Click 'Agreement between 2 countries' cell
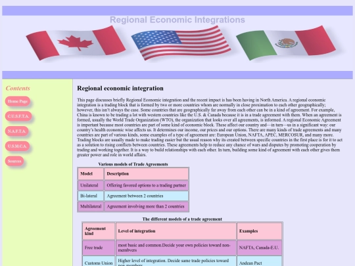 (x=146, y=196)
